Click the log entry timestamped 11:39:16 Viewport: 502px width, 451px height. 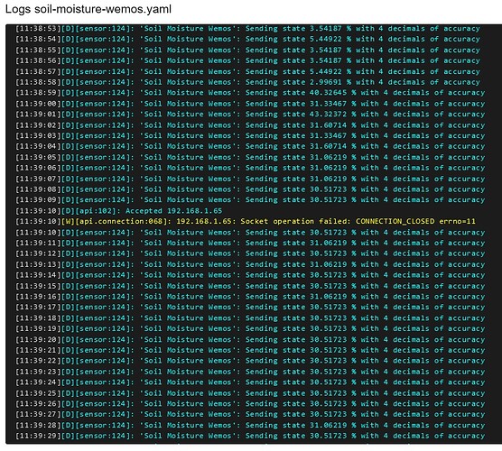[x=250, y=297]
